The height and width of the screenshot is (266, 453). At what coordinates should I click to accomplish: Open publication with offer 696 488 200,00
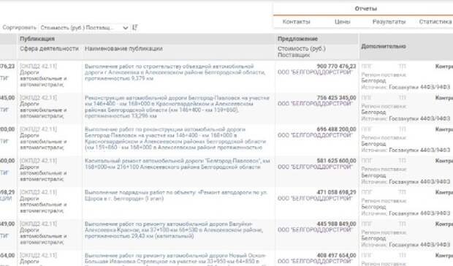pyautogui.click(x=175, y=138)
